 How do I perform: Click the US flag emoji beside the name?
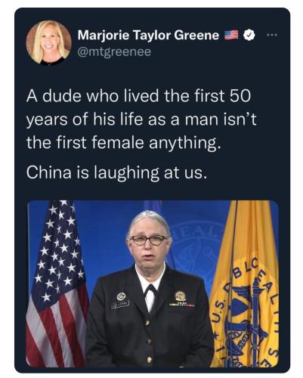pos(231,36)
